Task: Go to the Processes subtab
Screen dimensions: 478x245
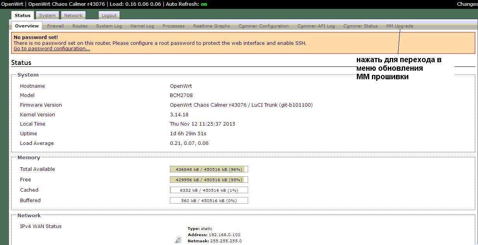Action: click(x=173, y=26)
